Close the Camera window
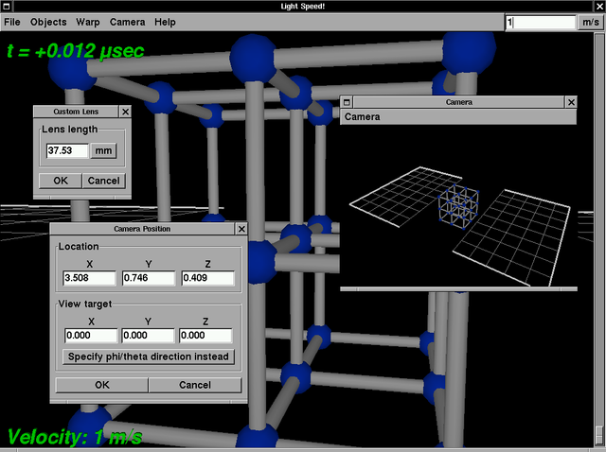 tap(571, 102)
